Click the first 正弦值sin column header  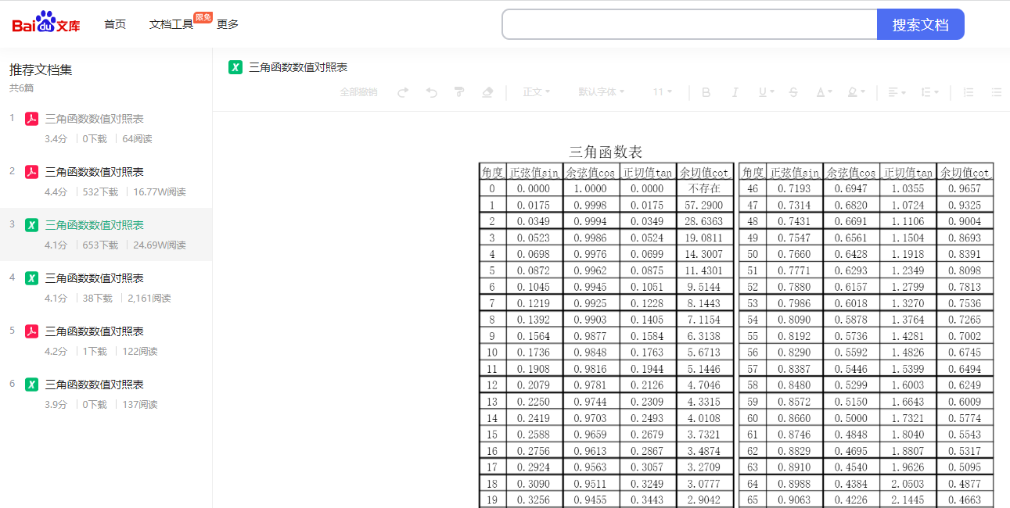[x=534, y=172]
